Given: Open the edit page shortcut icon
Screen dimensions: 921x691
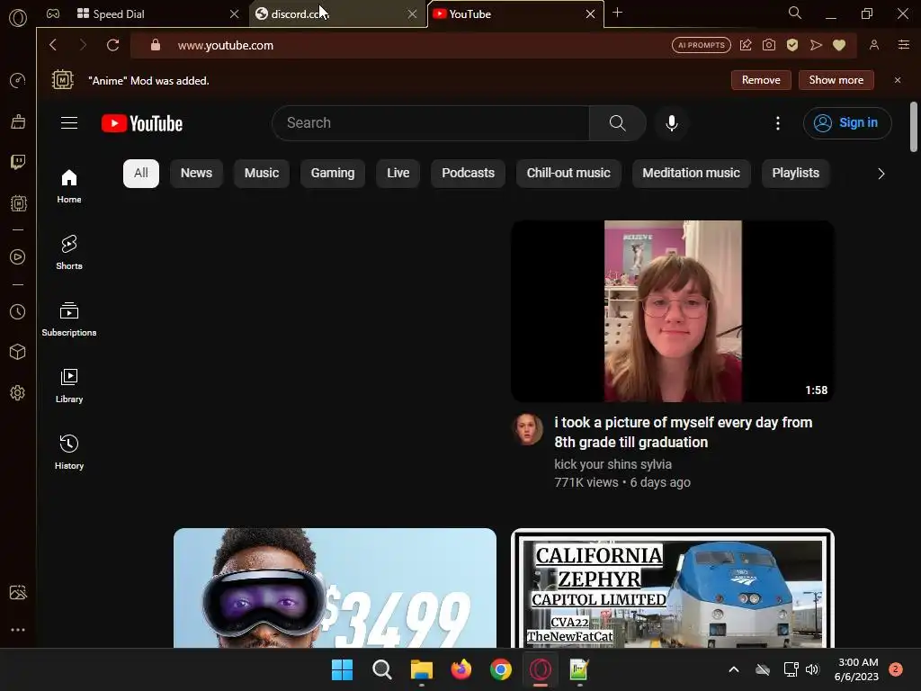Looking at the screenshot, I should point(746,45).
